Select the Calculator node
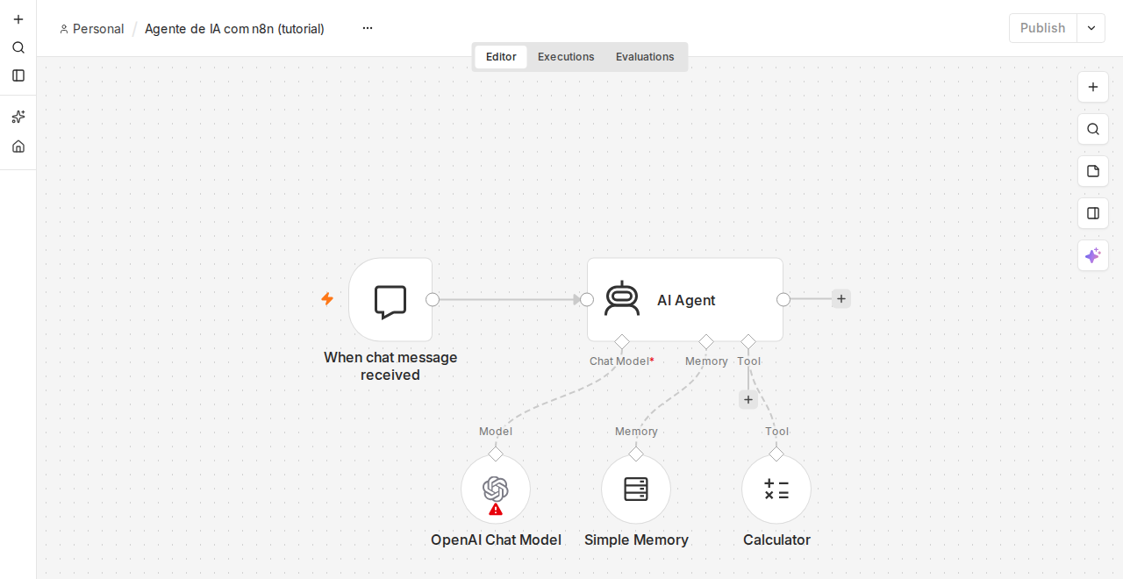The height and width of the screenshot is (579, 1123). point(776,489)
